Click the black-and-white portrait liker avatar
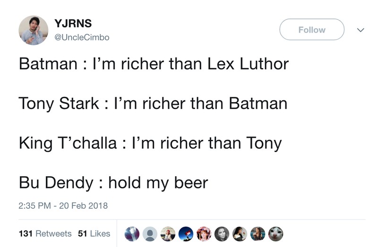Image resolution: width=378 pixels, height=247 pixels. coord(222,233)
